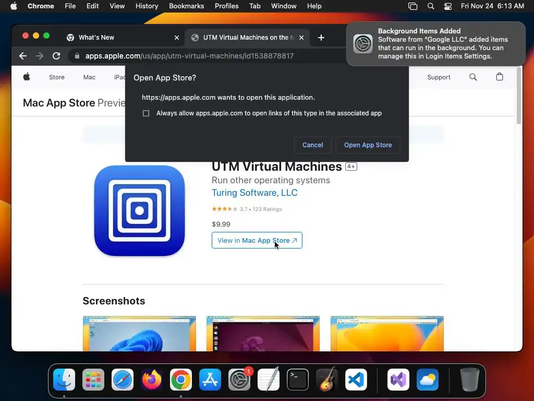Click the $9.99 price text

[x=221, y=225]
